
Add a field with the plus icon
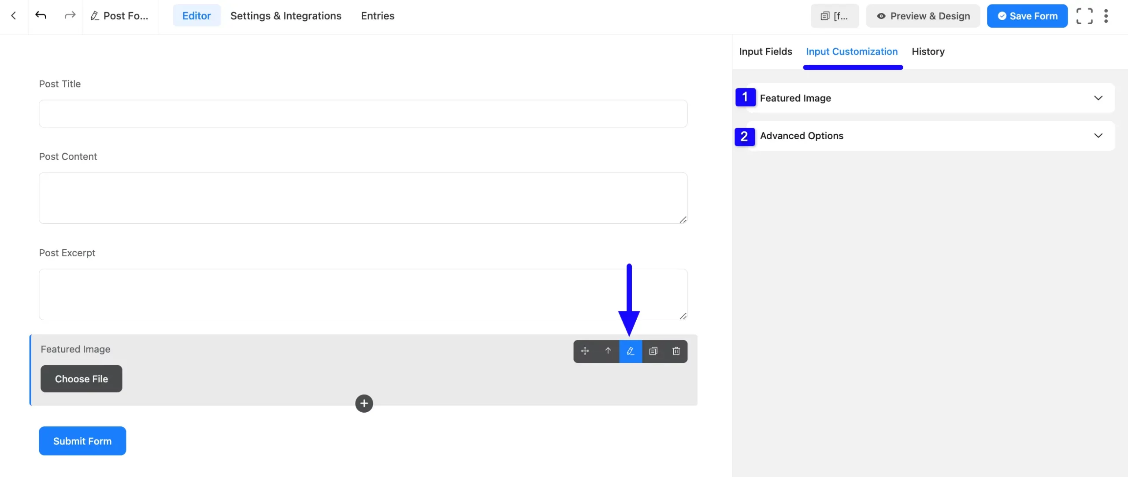pos(364,403)
